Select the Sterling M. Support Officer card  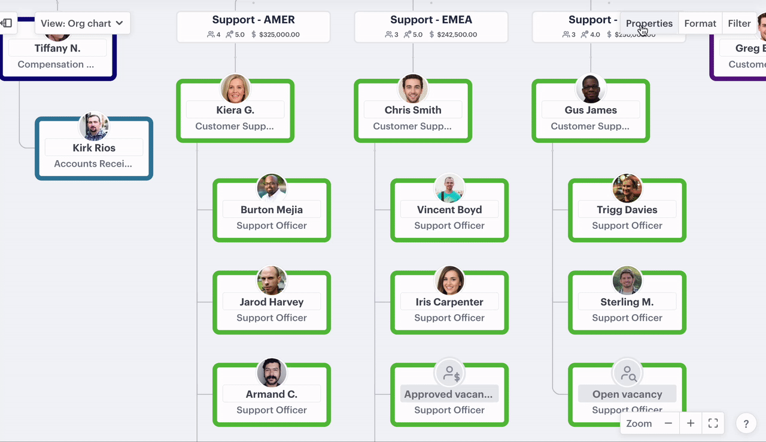[627, 310]
